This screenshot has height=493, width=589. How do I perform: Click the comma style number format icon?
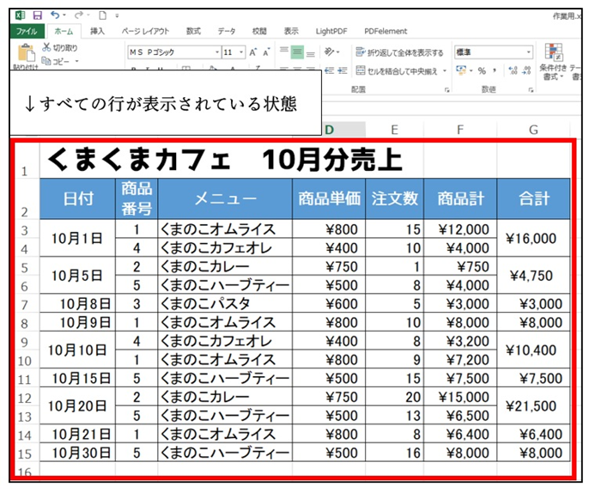[x=495, y=71]
